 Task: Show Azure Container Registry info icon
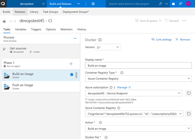pos(119,108)
